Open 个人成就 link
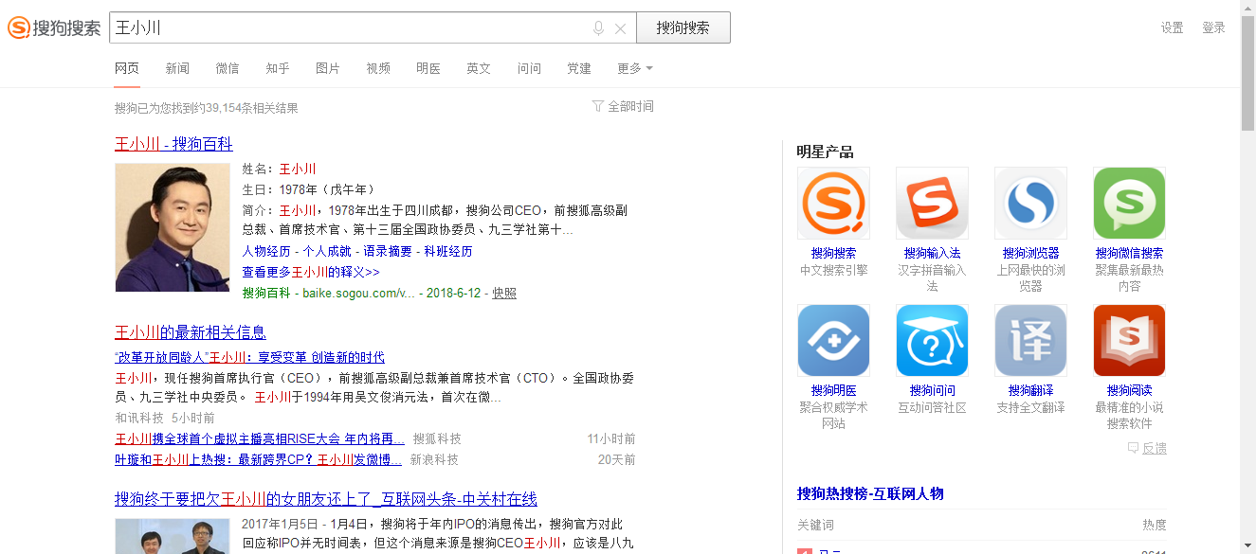1256x554 pixels. 327,251
